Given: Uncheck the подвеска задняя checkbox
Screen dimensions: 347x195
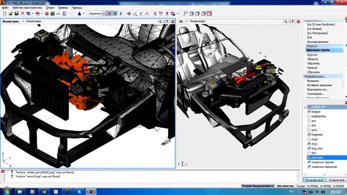Looking at the screenshot, I should [x=309, y=162].
